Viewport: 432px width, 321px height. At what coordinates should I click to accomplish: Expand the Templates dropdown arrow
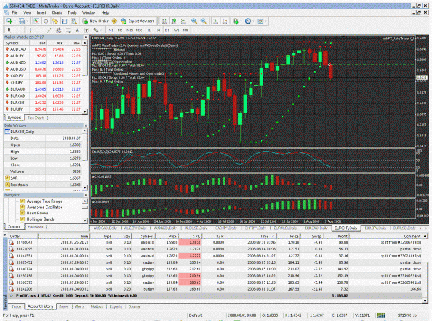tap(265, 21)
